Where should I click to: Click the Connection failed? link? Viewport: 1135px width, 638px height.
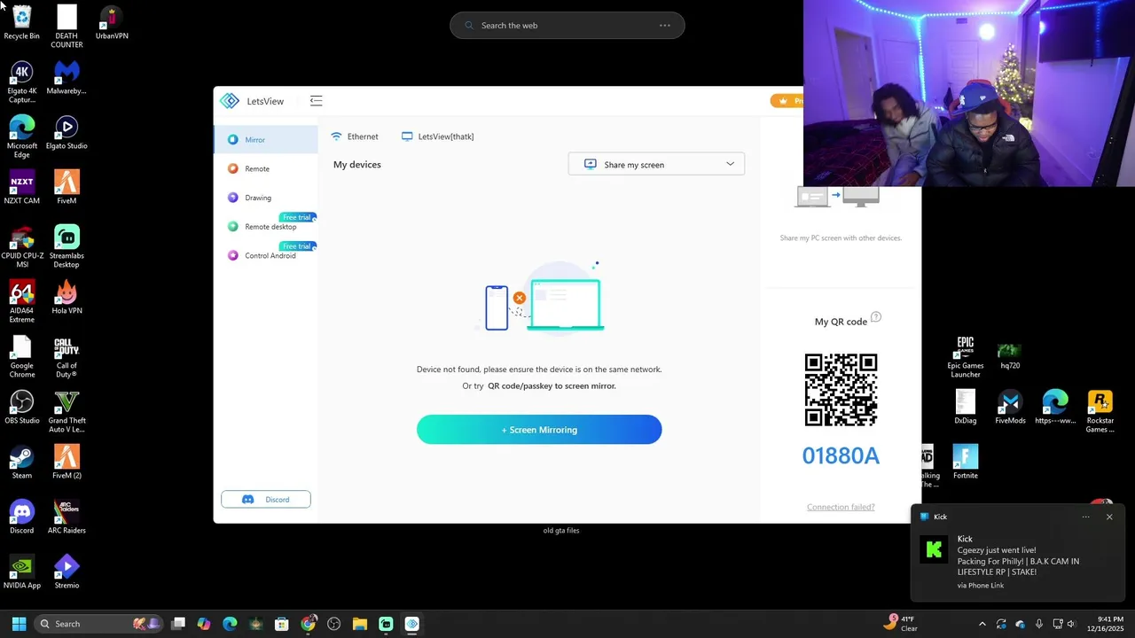[x=841, y=507]
